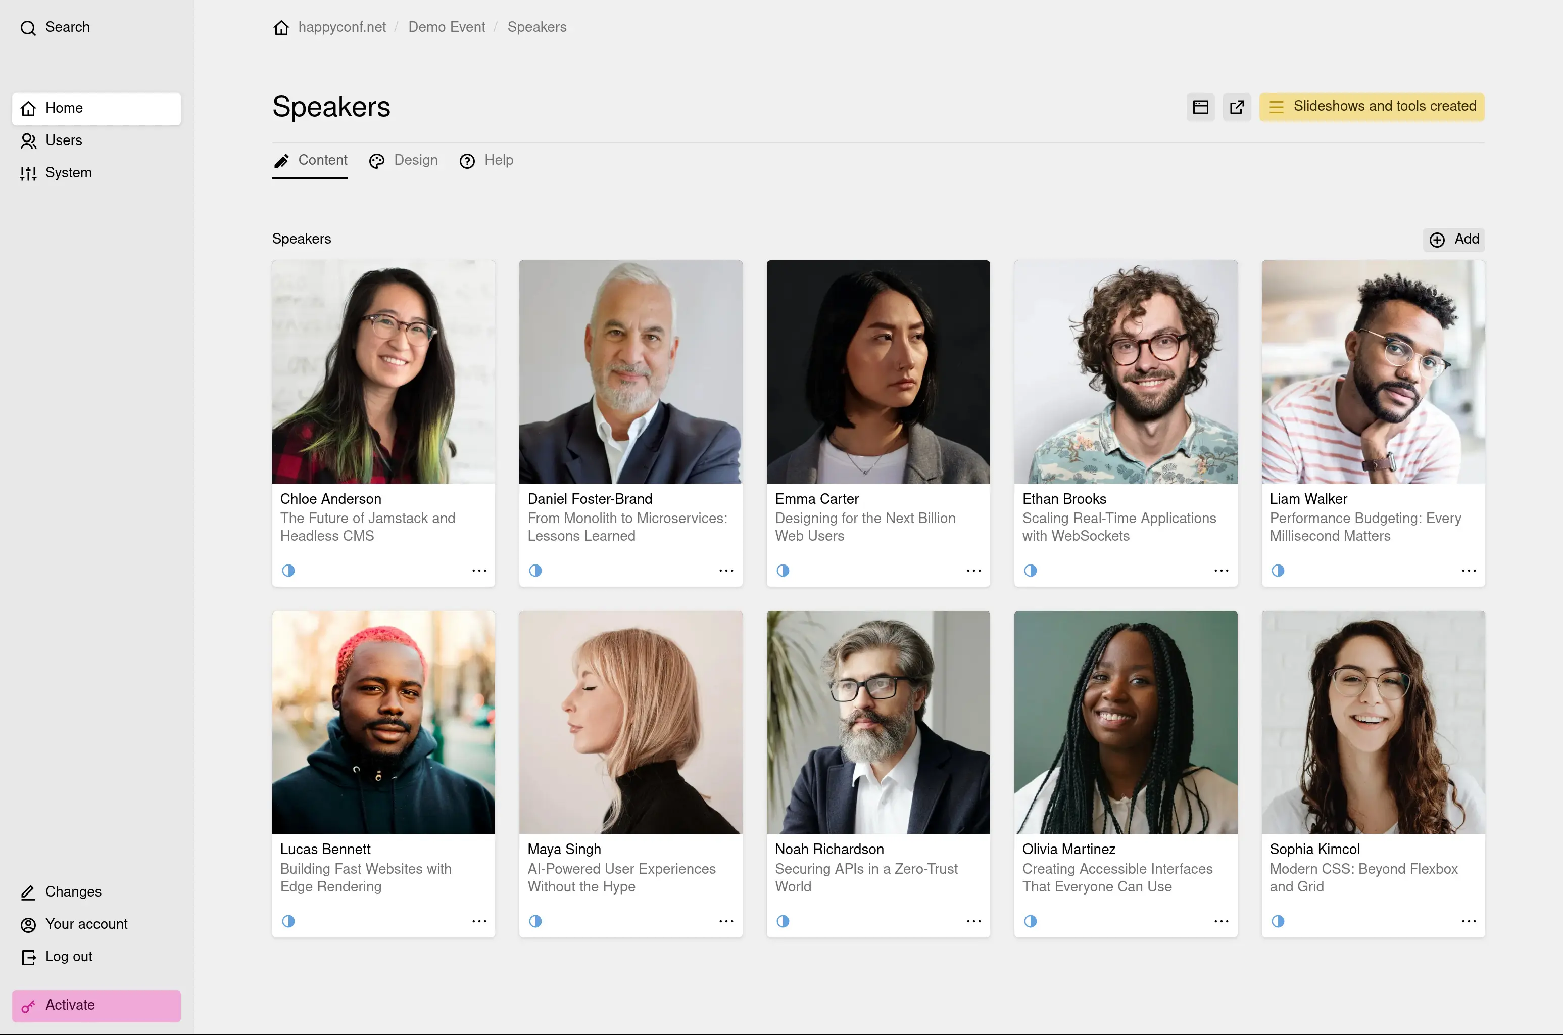Image resolution: width=1563 pixels, height=1035 pixels.
Task: Open Noah Richardson's portrait photo
Action: pos(877,722)
